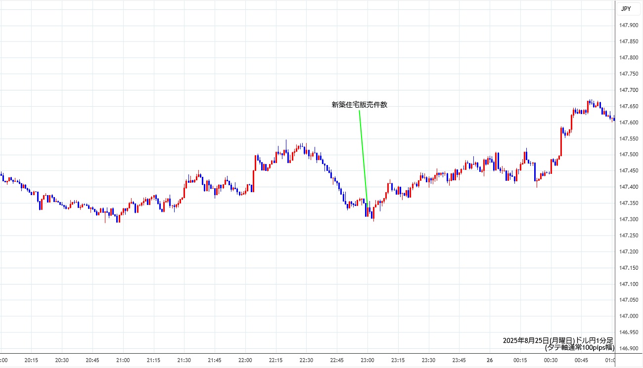
Task: Click the 26 date axis label
Action: 489,361
